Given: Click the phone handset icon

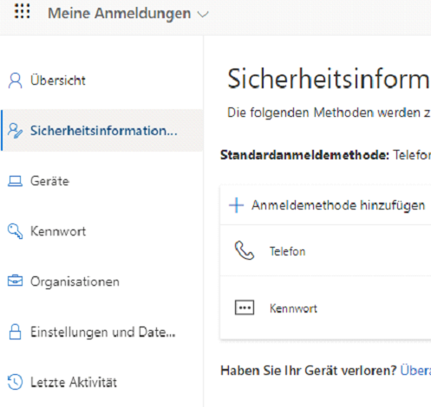Looking at the screenshot, I should (x=245, y=250).
